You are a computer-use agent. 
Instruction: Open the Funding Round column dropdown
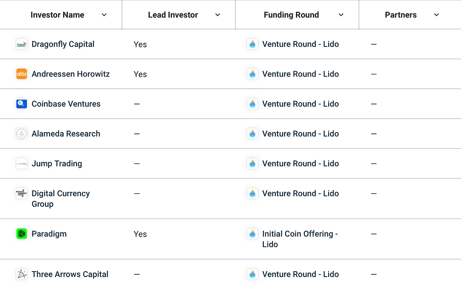pyautogui.click(x=341, y=15)
